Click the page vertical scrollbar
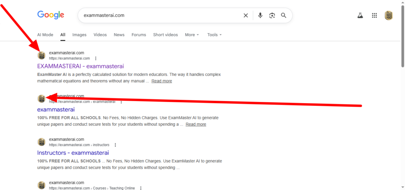 tap(403, 36)
